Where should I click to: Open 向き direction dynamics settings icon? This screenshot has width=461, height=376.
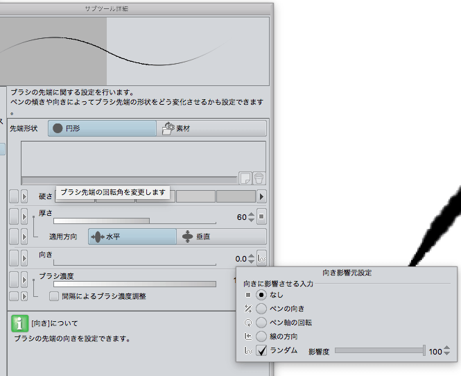coord(261,258)
